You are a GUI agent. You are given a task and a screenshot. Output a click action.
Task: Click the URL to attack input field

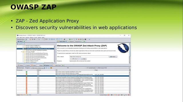pos(89,57)
